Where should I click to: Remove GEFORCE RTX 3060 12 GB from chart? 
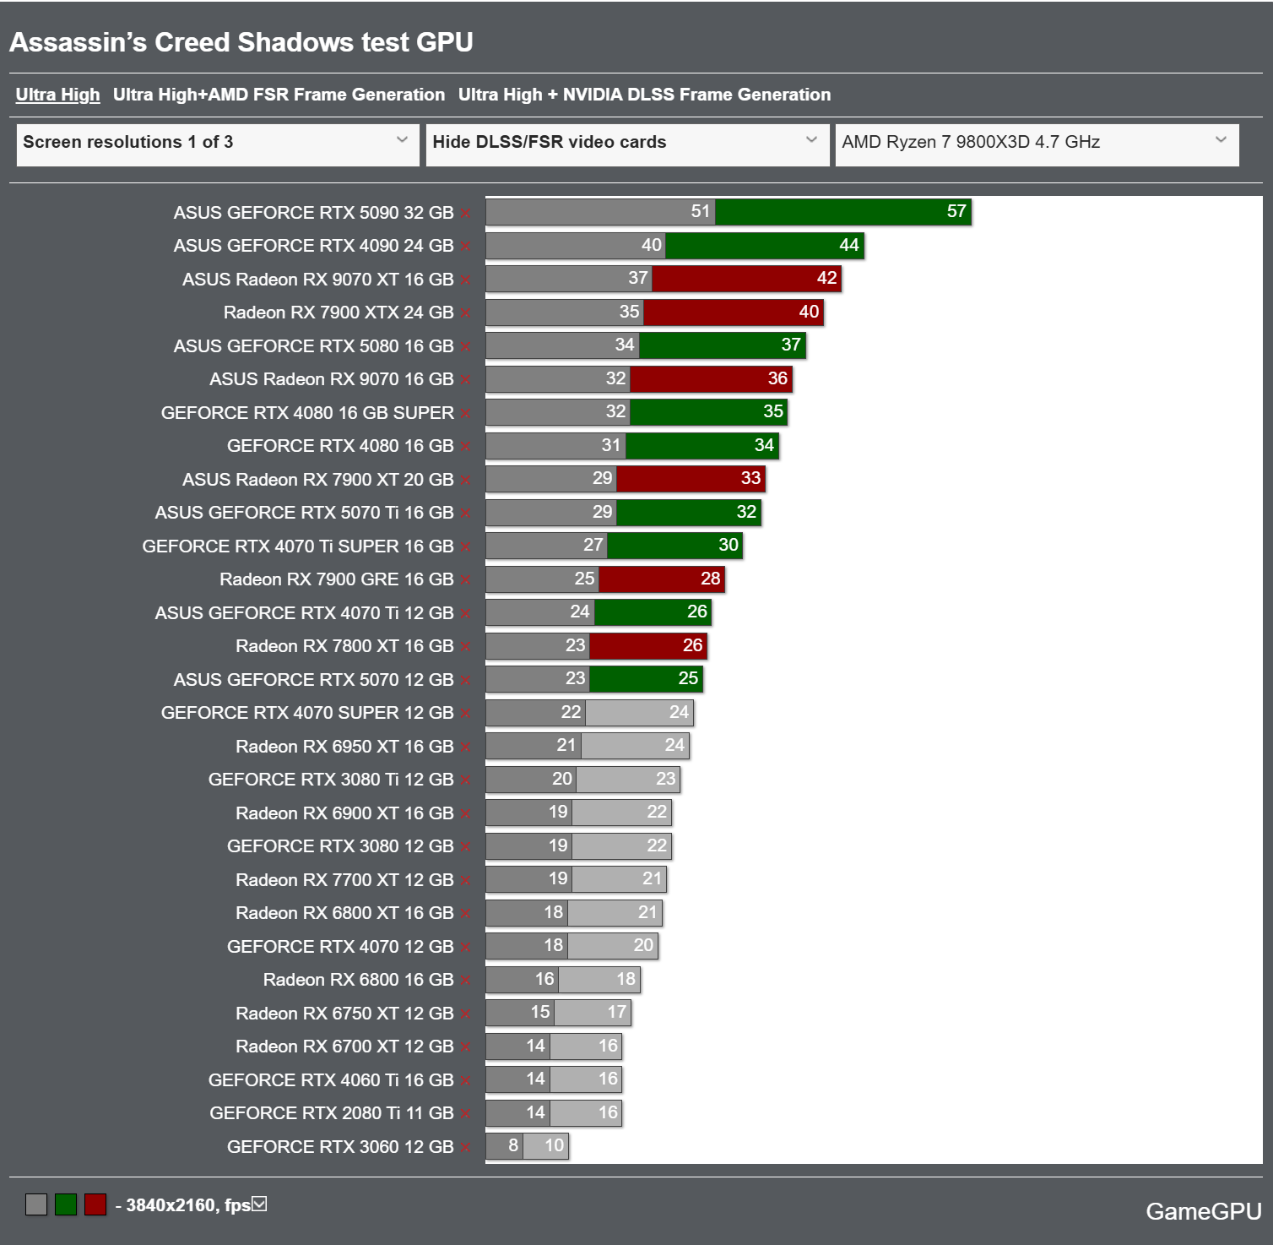coord(465,1148)
